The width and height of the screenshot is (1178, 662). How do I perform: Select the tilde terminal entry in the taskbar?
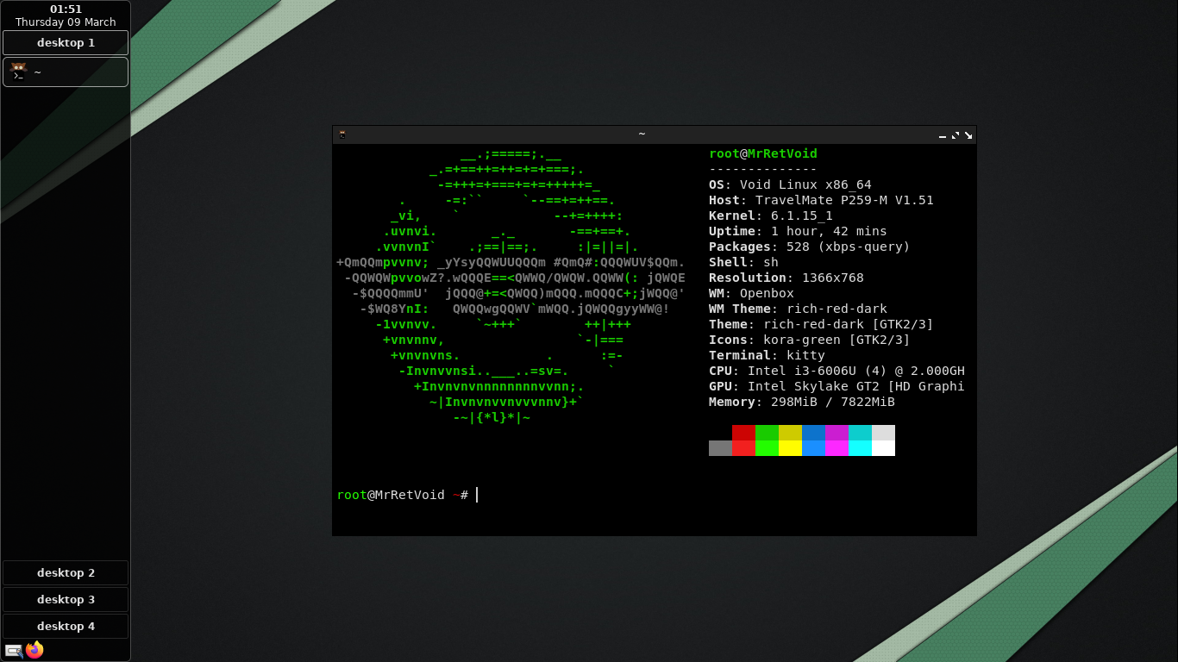[x=65, y=72]
